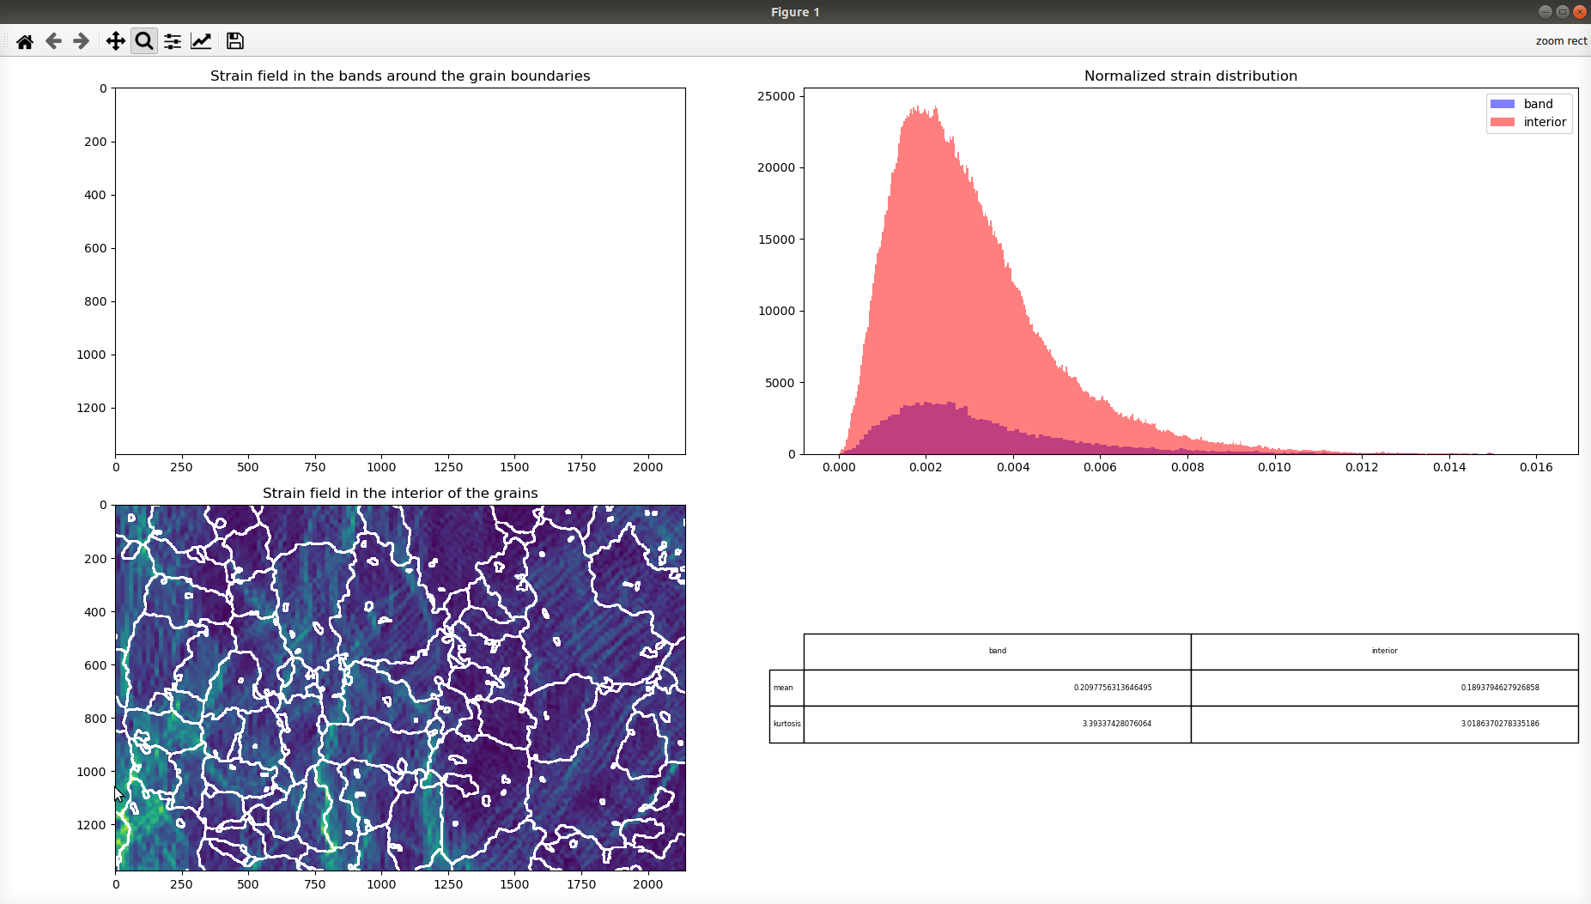This screenshot has height=904, width=1591.
Task: Click the 'zoom rect' status text
Action: point(1561,41)
